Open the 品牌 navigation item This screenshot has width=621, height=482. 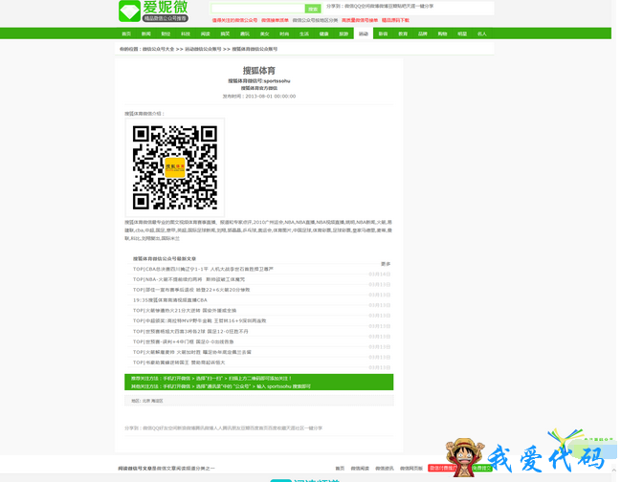pos(423,34)
